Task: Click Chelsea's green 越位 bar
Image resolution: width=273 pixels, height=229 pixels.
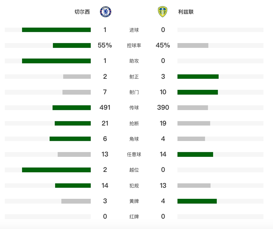Action: [x=56, y=170]
